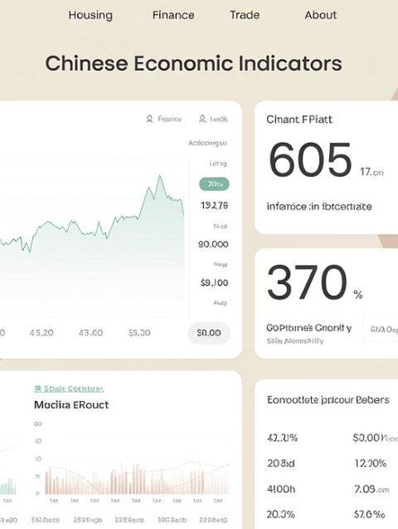Click the Cinant FPiatt card title
Viewport: 398px width, 529px height.
tap(299, 120)
